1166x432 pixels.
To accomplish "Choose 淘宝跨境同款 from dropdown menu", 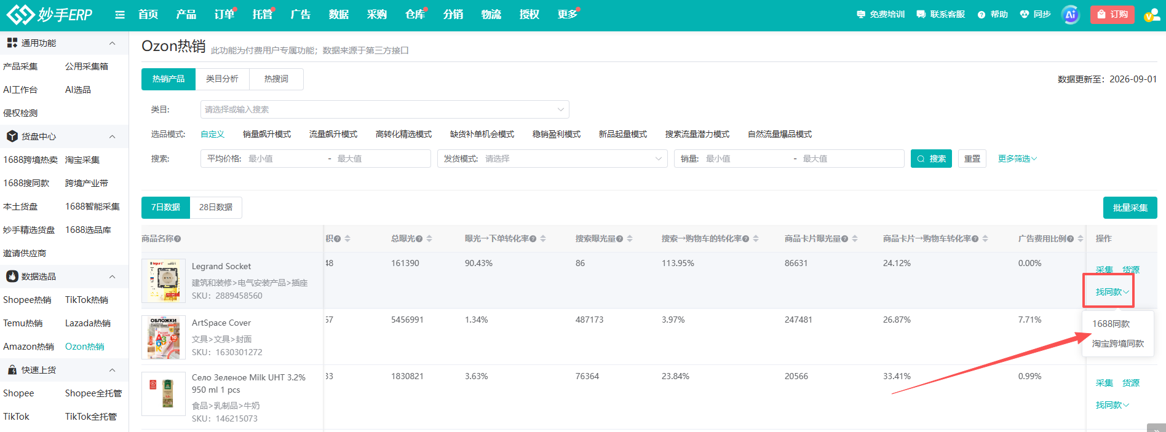I will point(1118,344).
